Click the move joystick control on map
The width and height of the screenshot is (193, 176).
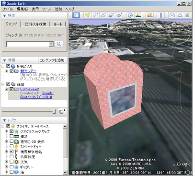[180, 55]
